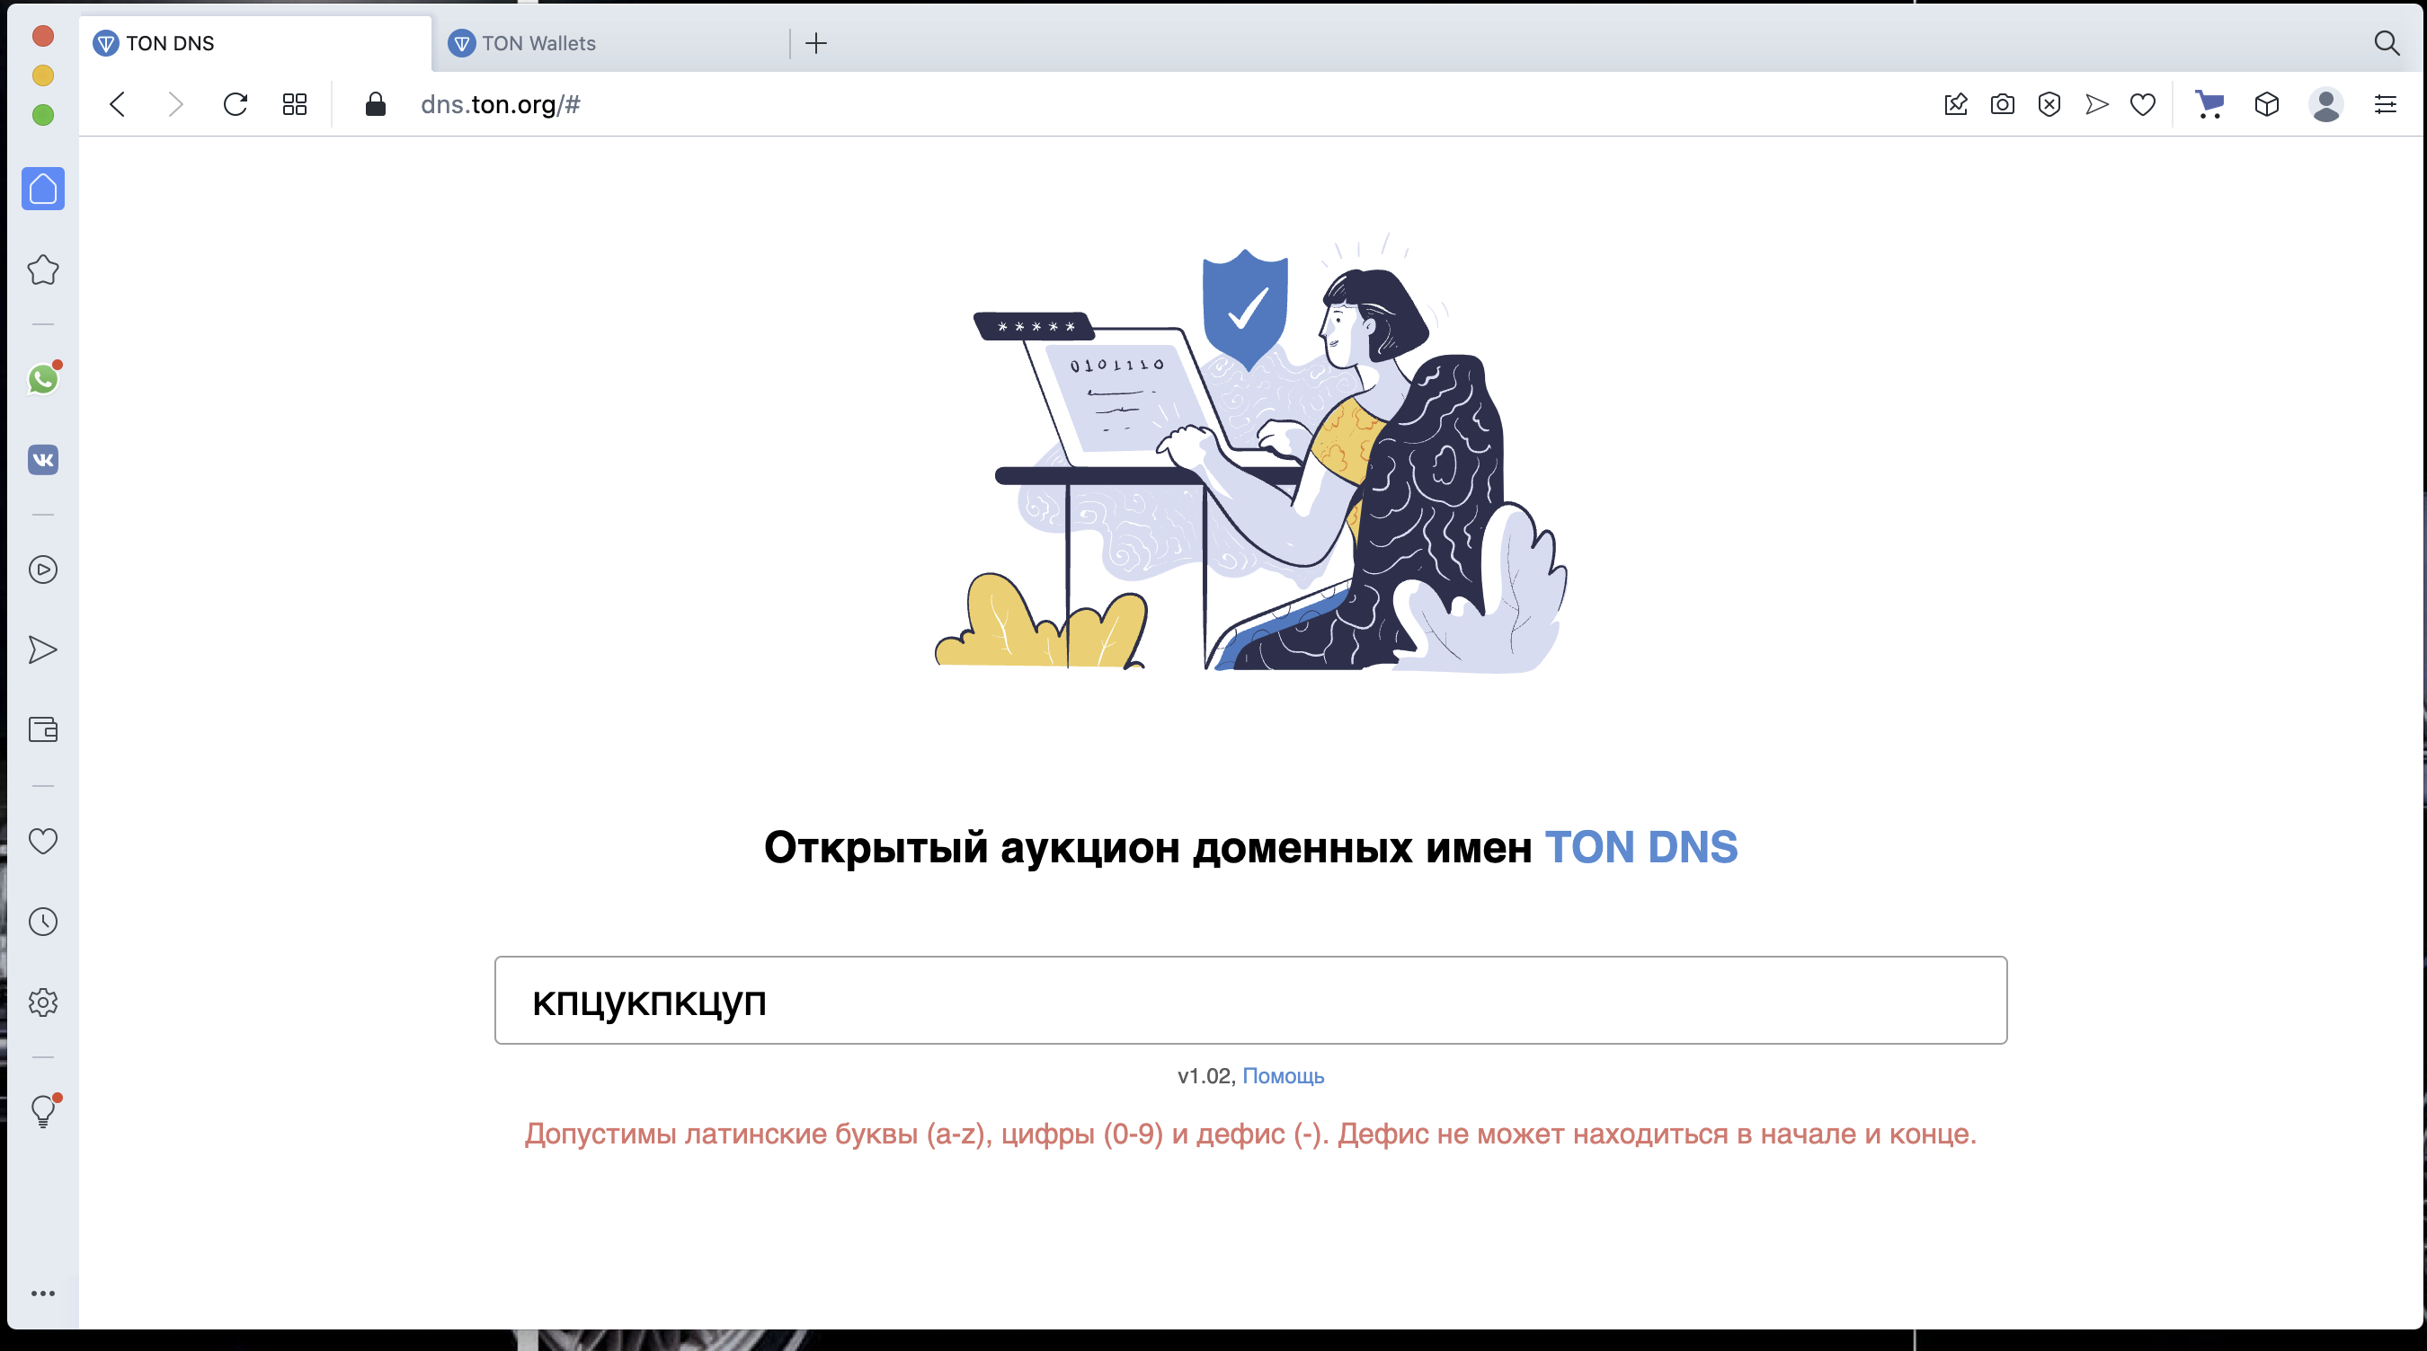Open WhatsApp from the sidebar
This screenshot has width=2427, height=1351.
tap(42, 378)
